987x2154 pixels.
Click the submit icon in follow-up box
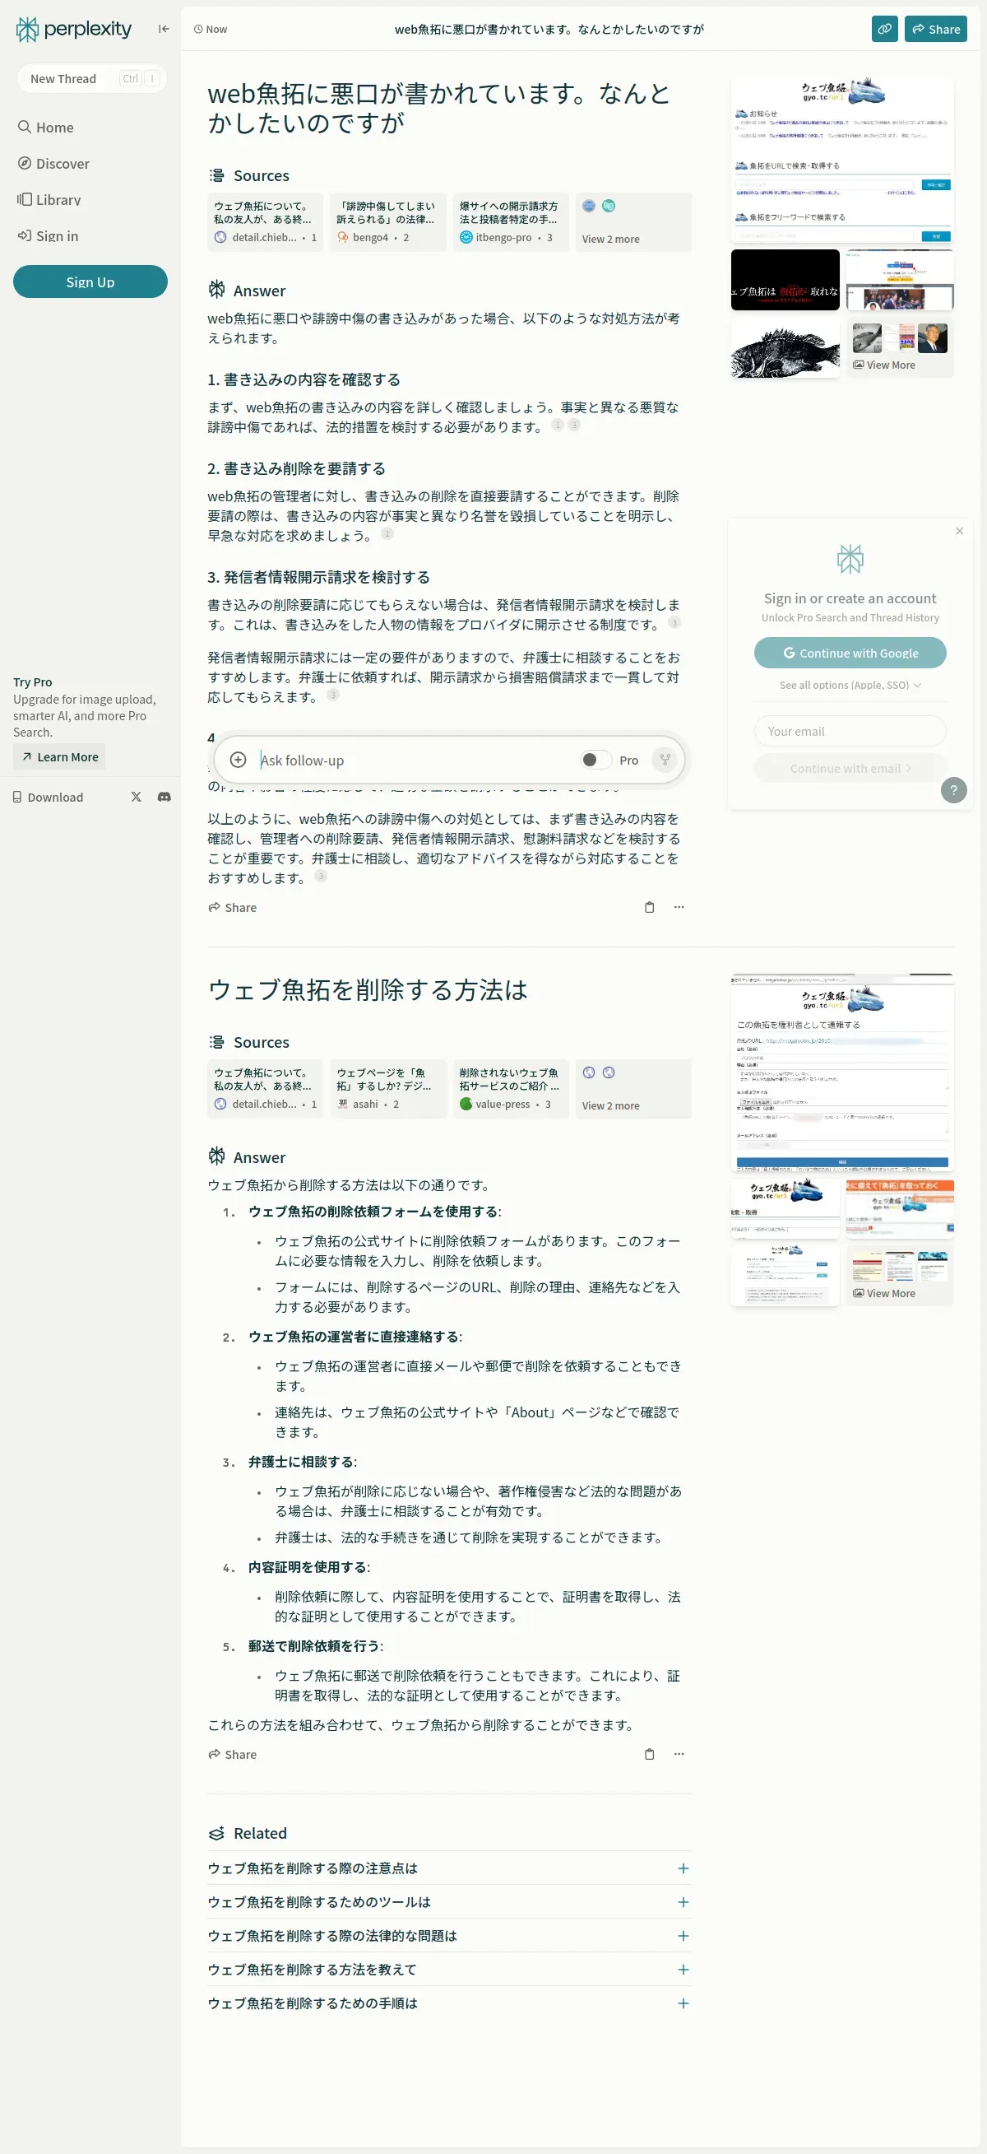coord(665,759)
